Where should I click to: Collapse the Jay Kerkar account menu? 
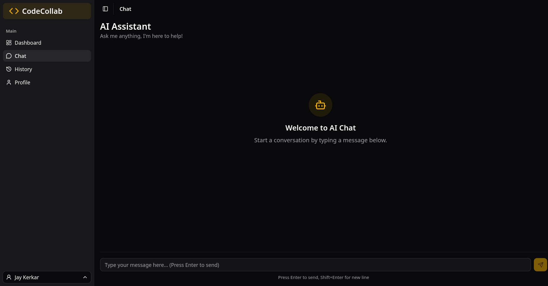click(85, 277)
